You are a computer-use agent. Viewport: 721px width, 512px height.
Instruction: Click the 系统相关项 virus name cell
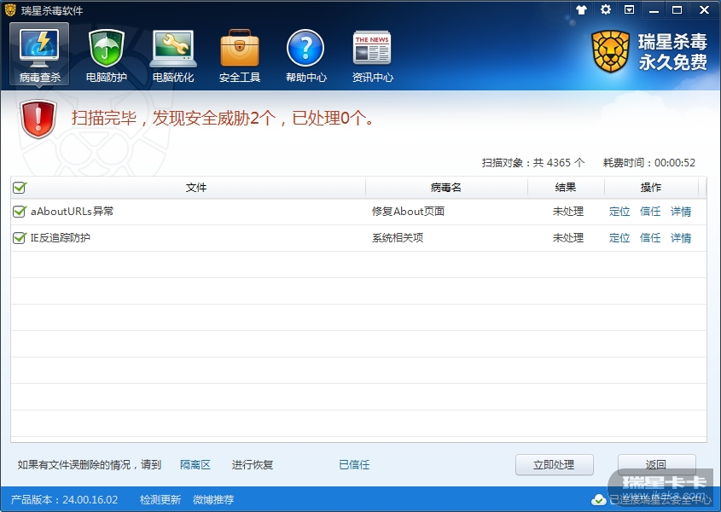(398, 238)
